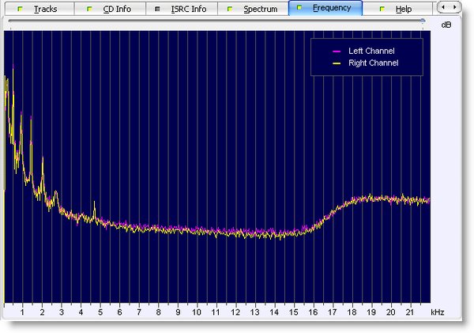This screenshot has width=474, height=333.
Task: Open the ISRC Info tab
Action: pyautogui.click(x=182, y=9)
